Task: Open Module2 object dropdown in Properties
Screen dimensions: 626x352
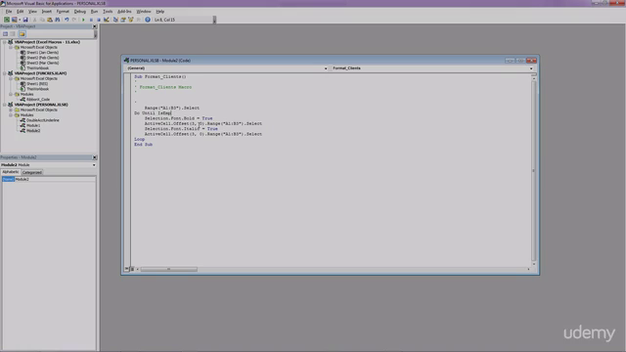Action: [94, 165]
